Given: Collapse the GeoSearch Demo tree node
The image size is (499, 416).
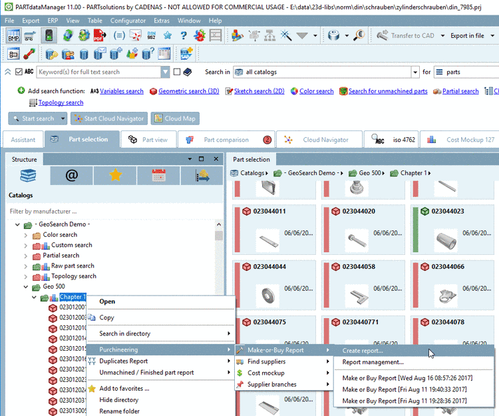Looking at the screenshot, I should coord(17,225).
